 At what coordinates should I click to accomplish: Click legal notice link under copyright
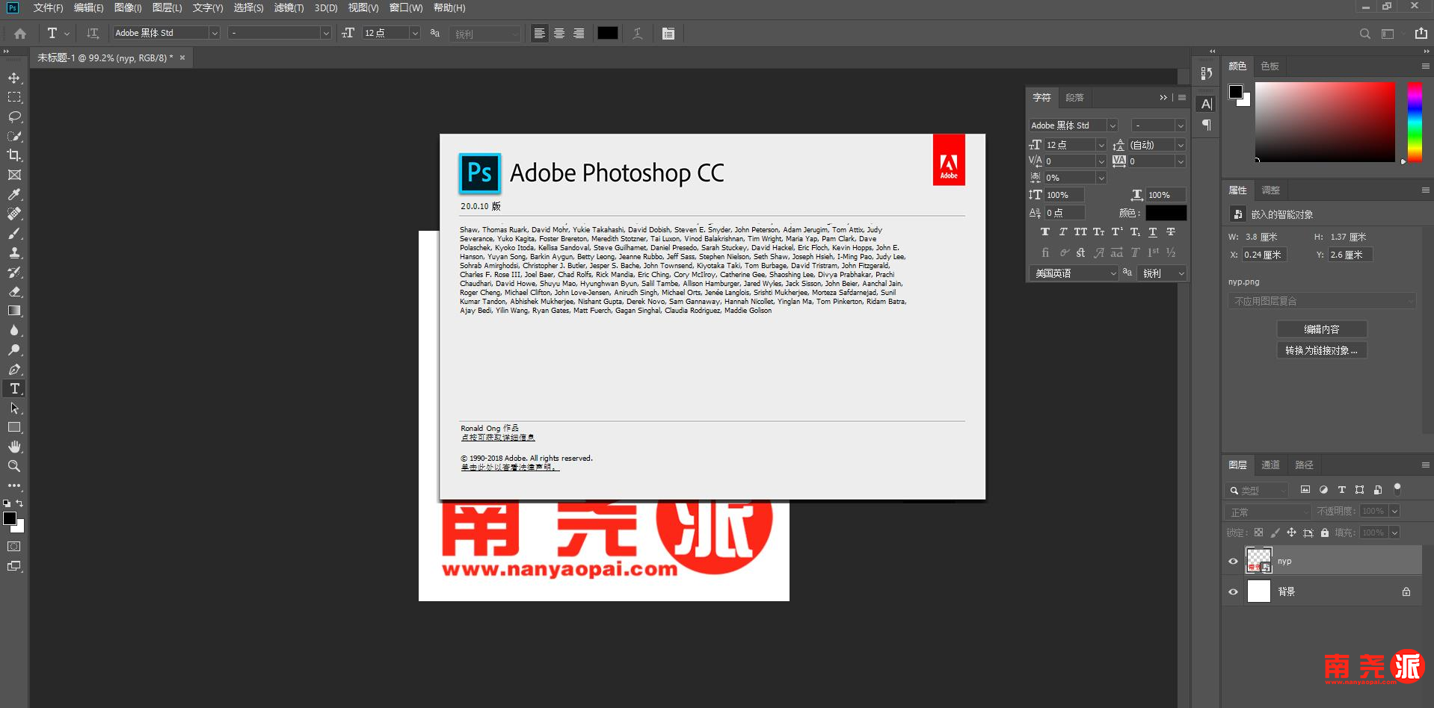(510, 468)
